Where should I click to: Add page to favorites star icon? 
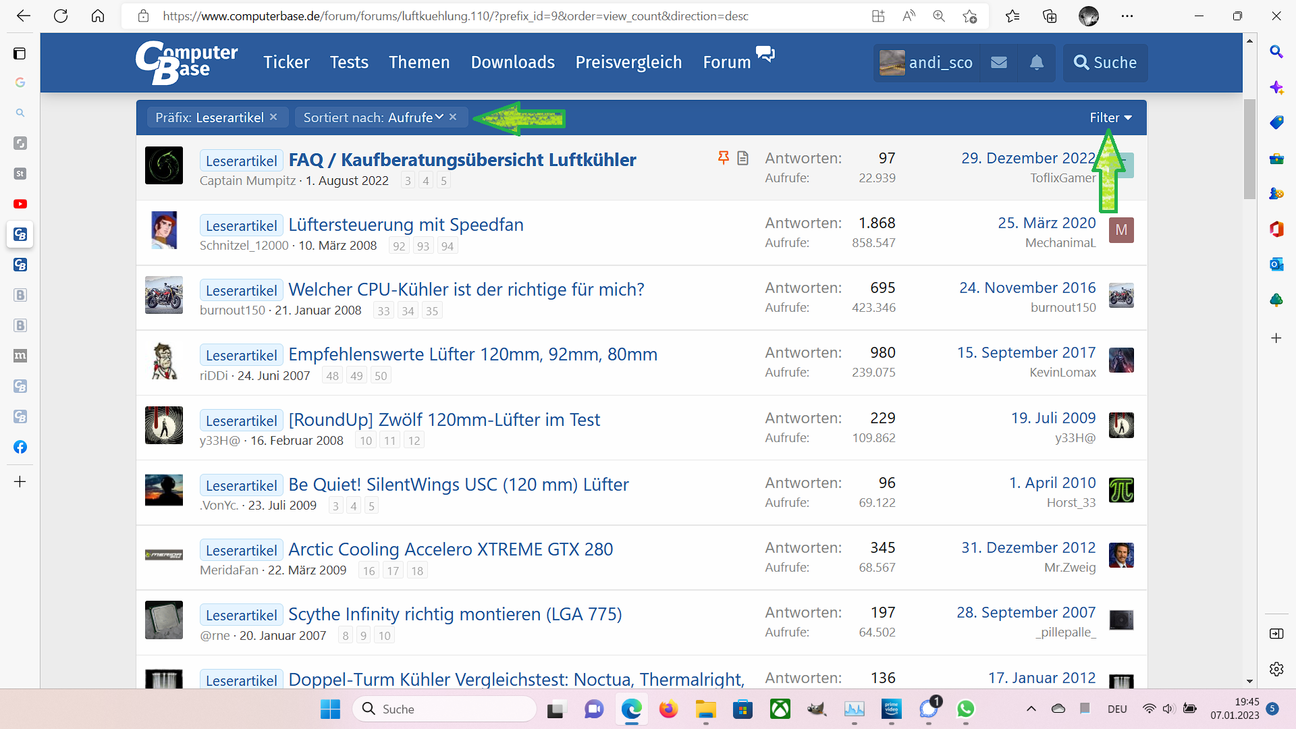tap(970, 16)
